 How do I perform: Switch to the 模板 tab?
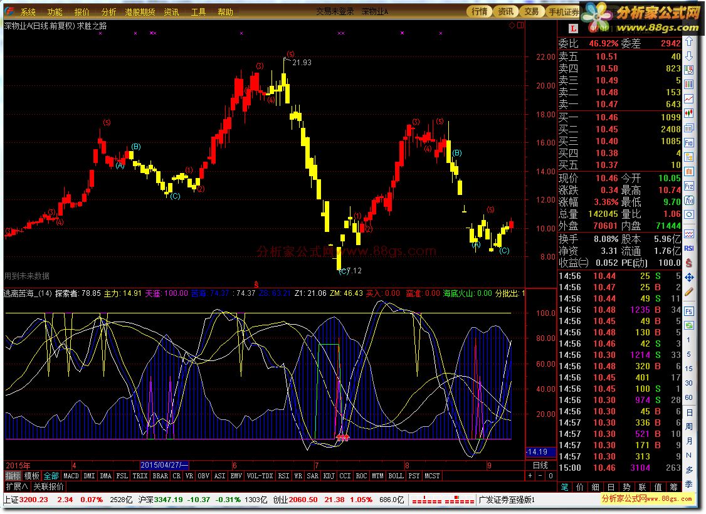point(32,476)
